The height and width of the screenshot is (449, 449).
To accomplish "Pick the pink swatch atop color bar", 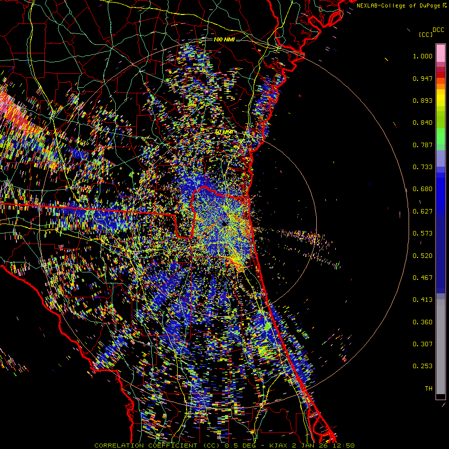I will [x=441, y=53].
